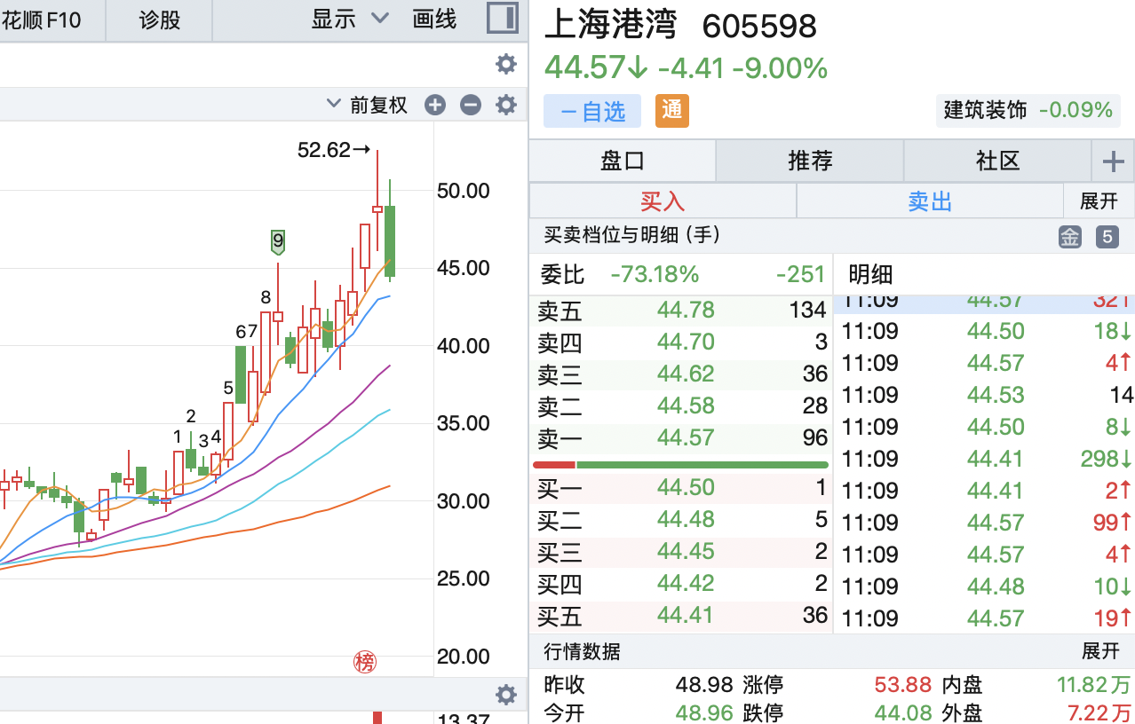Open chart settings gear above 前复权 row
This screenshot has height=724, width=1135.
pyautogui.click(x=506, y=64)
